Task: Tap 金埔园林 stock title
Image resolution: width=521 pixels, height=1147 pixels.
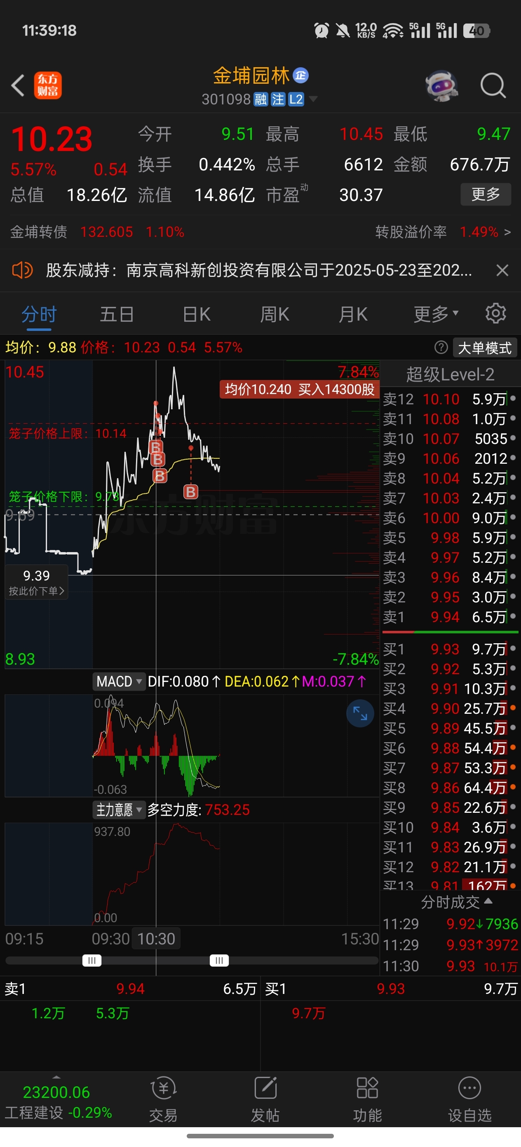Action: (x=251, y=76)
